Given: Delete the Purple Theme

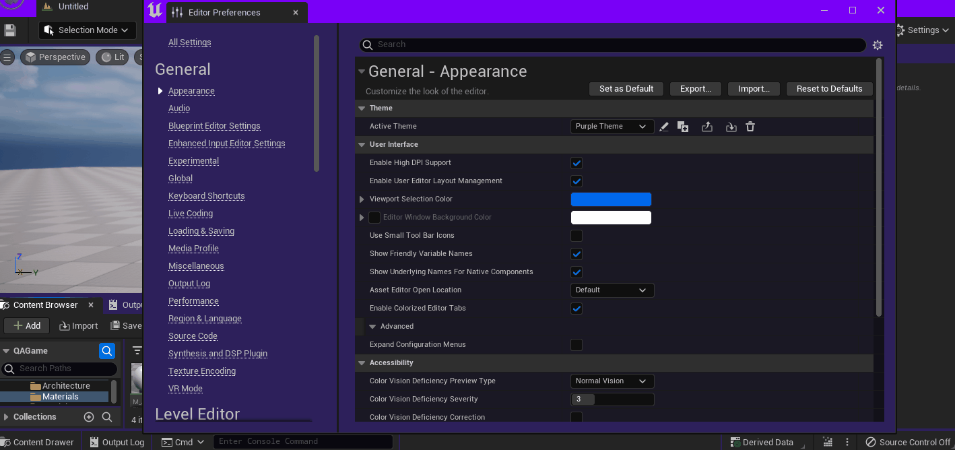Looking at the screenshot, I should (750, 126).
